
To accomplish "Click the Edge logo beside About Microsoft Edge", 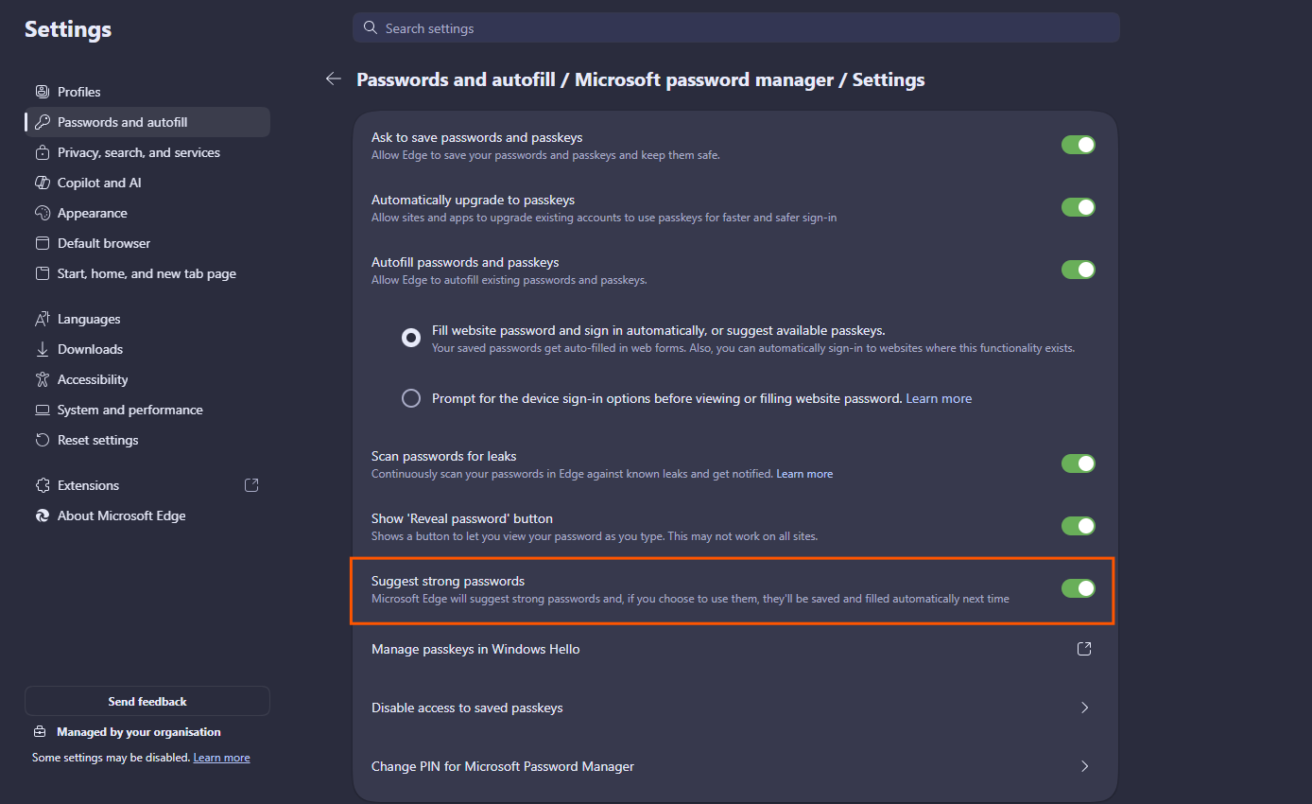I will [42, 516].
